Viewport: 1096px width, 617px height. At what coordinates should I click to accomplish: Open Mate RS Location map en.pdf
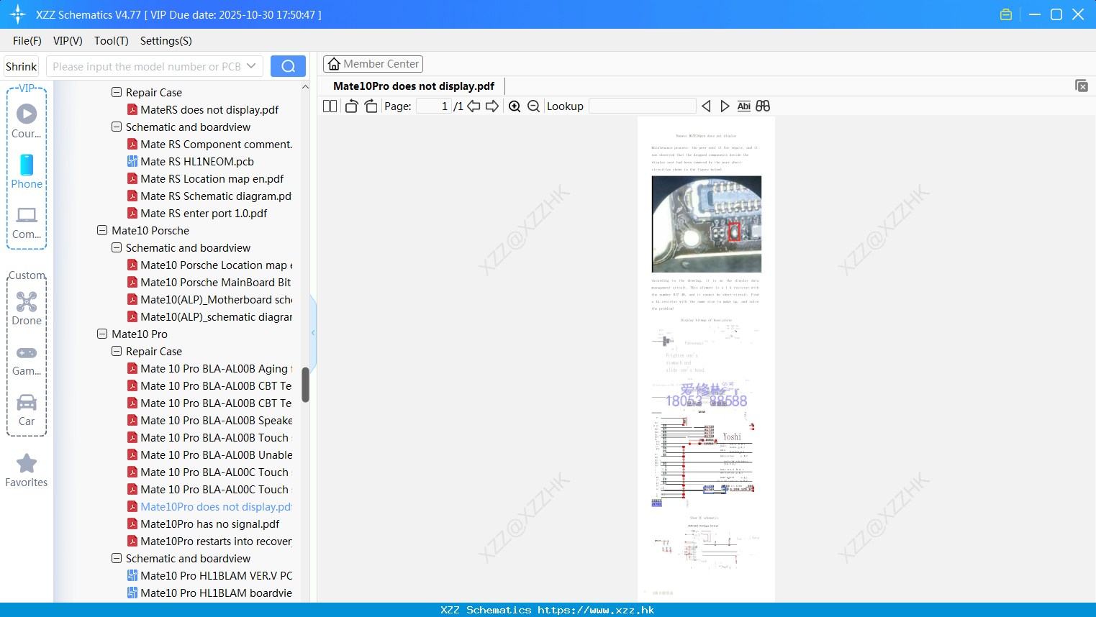coord(212,179)
